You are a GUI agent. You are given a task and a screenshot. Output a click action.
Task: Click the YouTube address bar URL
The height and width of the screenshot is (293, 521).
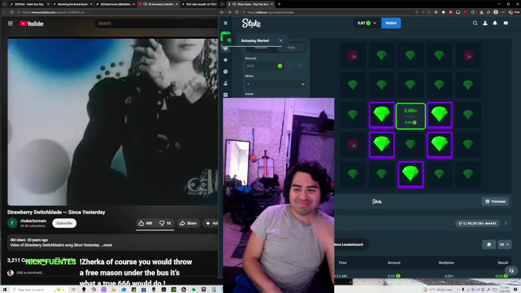(53, 12)
